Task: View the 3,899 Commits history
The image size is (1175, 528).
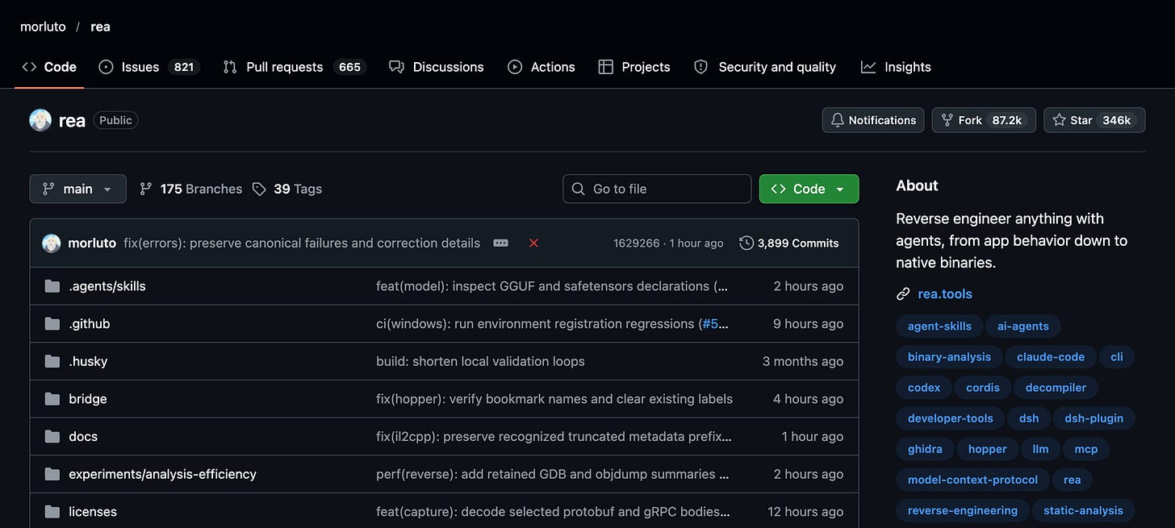Action: 789,243
